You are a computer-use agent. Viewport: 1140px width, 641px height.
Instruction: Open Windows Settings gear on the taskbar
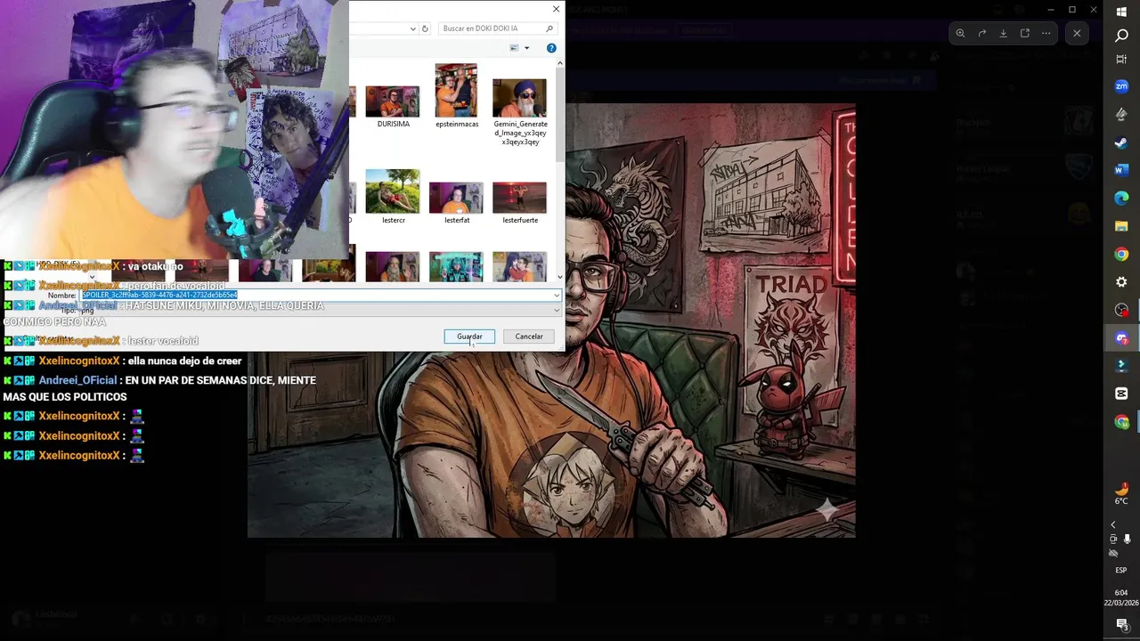point(1121,282)
